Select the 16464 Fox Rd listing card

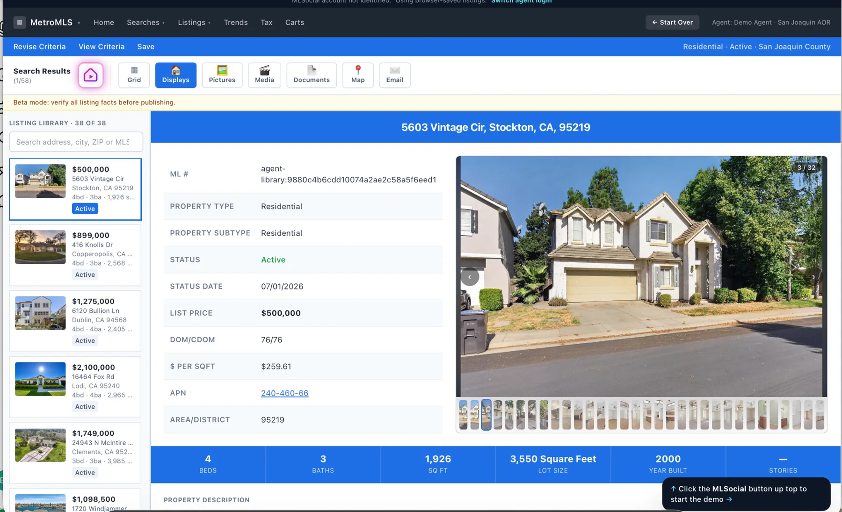click(x=75, y=387)
